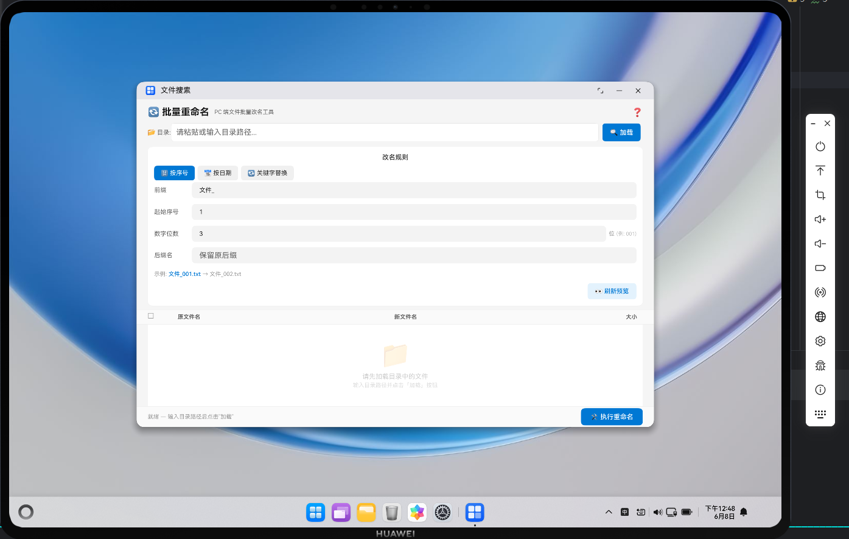Screen dimensions: 849x539
Task: Click the running 文件搜索 app dock icon
Action: point(475,512)
